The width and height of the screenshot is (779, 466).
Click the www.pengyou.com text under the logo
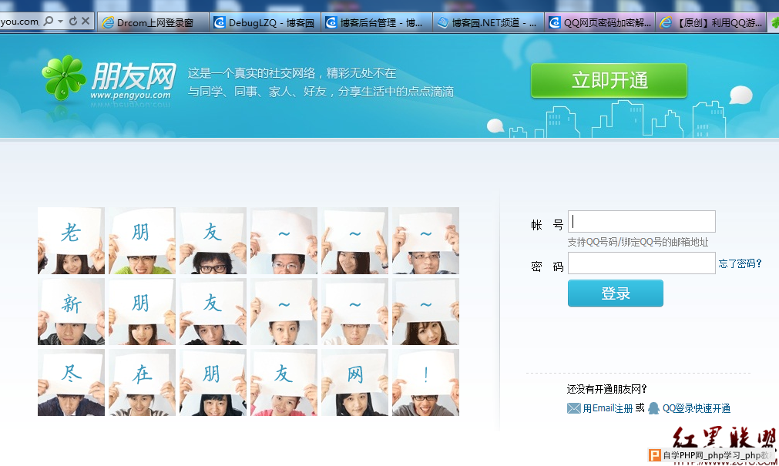[x=131, y=95]
